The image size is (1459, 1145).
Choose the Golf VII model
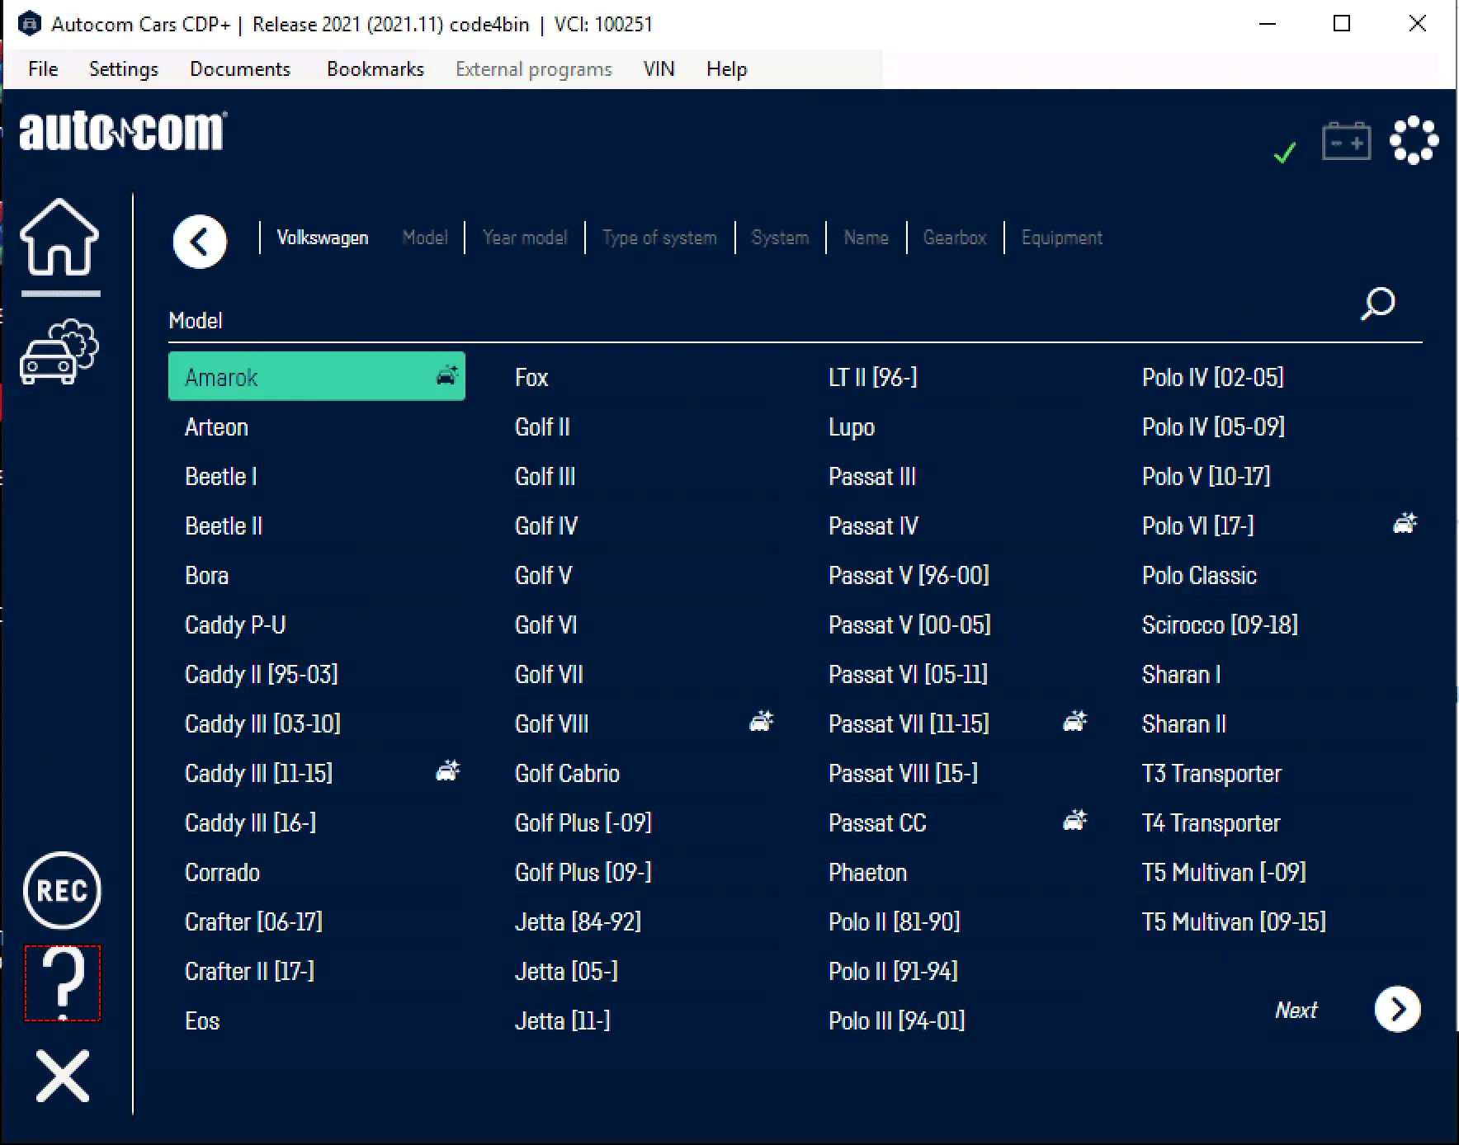pos(549,675)
